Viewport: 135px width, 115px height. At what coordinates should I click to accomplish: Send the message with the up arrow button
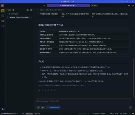coord(130,107)
